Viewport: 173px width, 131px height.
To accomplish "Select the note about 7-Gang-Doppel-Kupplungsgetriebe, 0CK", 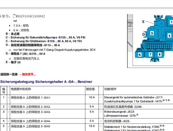I will [x=54, y=50].
